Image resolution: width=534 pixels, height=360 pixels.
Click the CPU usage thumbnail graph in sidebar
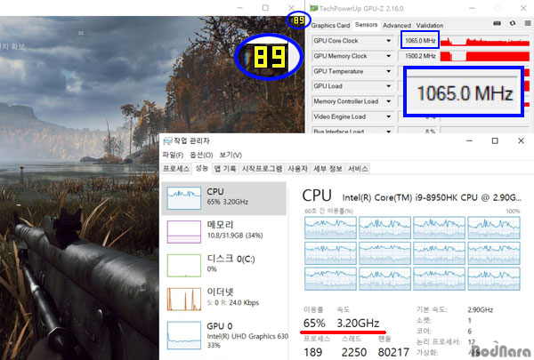[184, 198]
